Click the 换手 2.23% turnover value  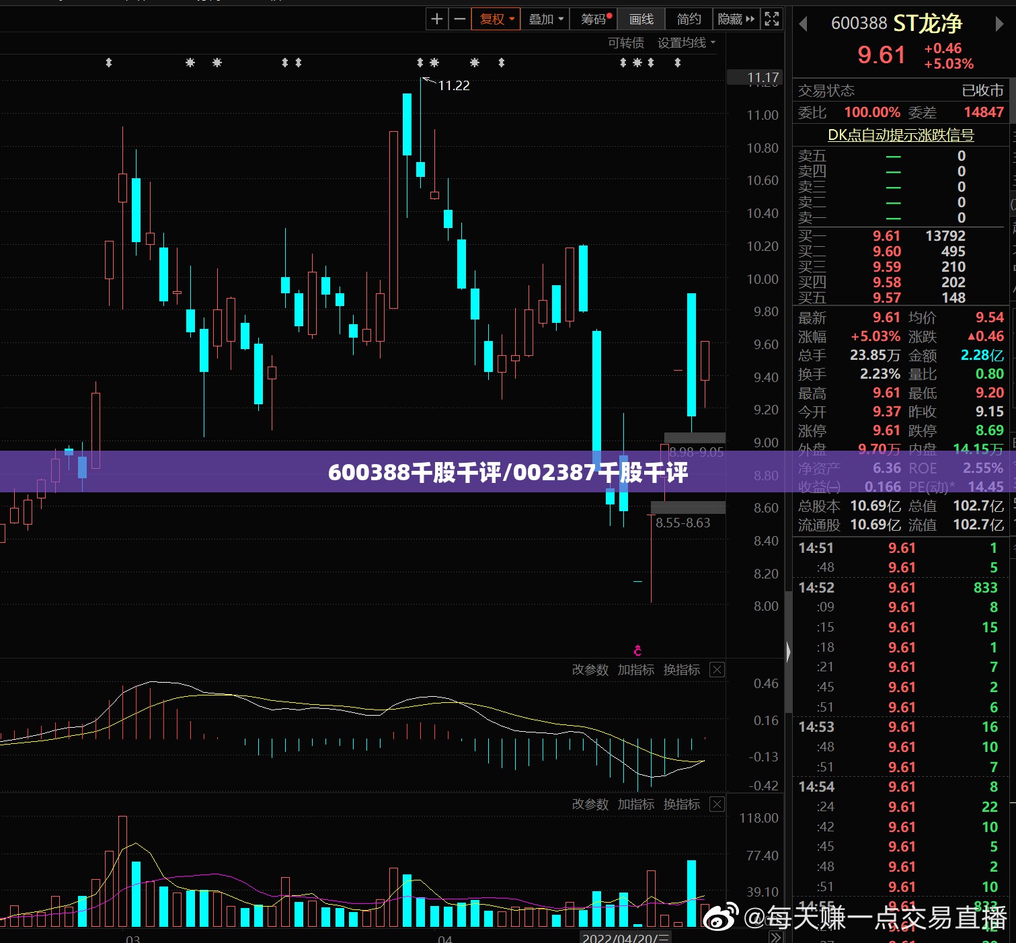pyautogui.click(x=880, y=374)
